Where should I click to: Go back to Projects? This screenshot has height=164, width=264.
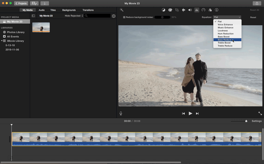pos(21,3)
